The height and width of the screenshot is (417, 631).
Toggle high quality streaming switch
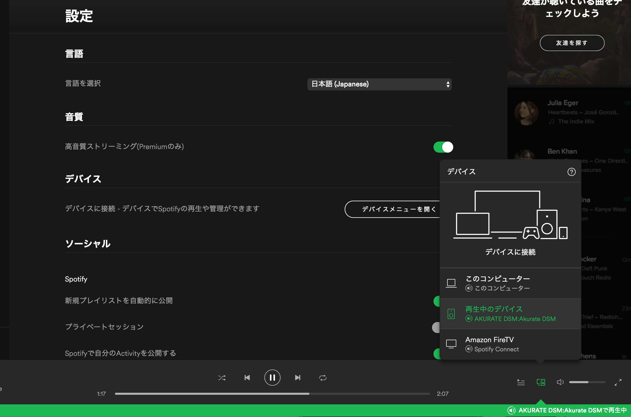click(x=443, y=147)
